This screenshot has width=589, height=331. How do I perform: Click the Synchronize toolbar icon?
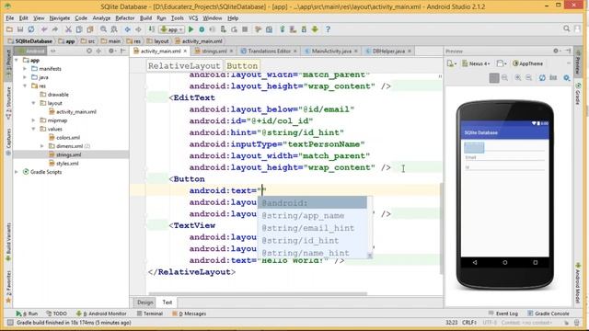[31, 29]
